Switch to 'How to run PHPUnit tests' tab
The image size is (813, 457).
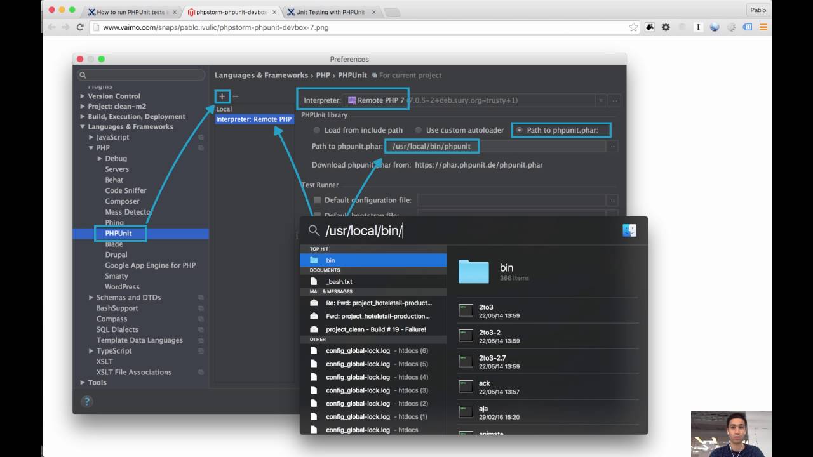pyautogui.click(x=131, y=12)
